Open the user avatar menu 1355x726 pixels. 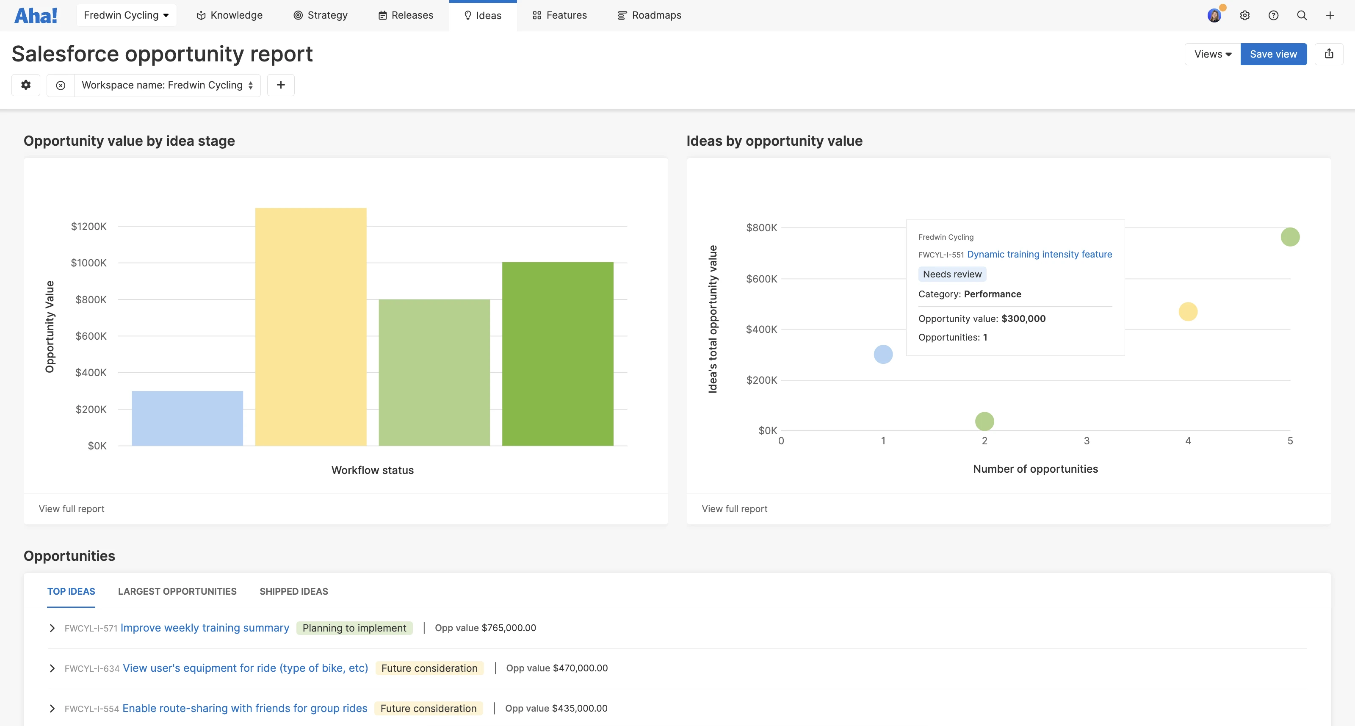(1214, 15)
